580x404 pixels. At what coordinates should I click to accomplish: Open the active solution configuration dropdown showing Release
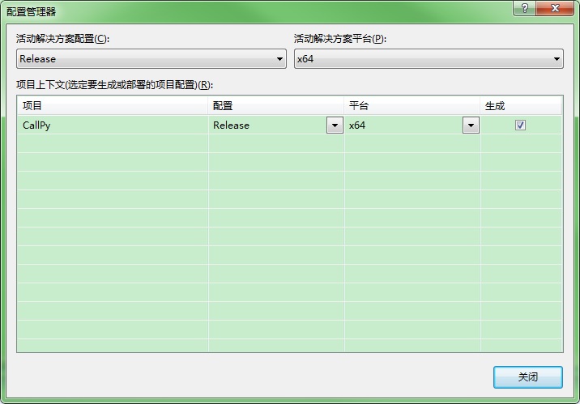click(x=151, y=59)
